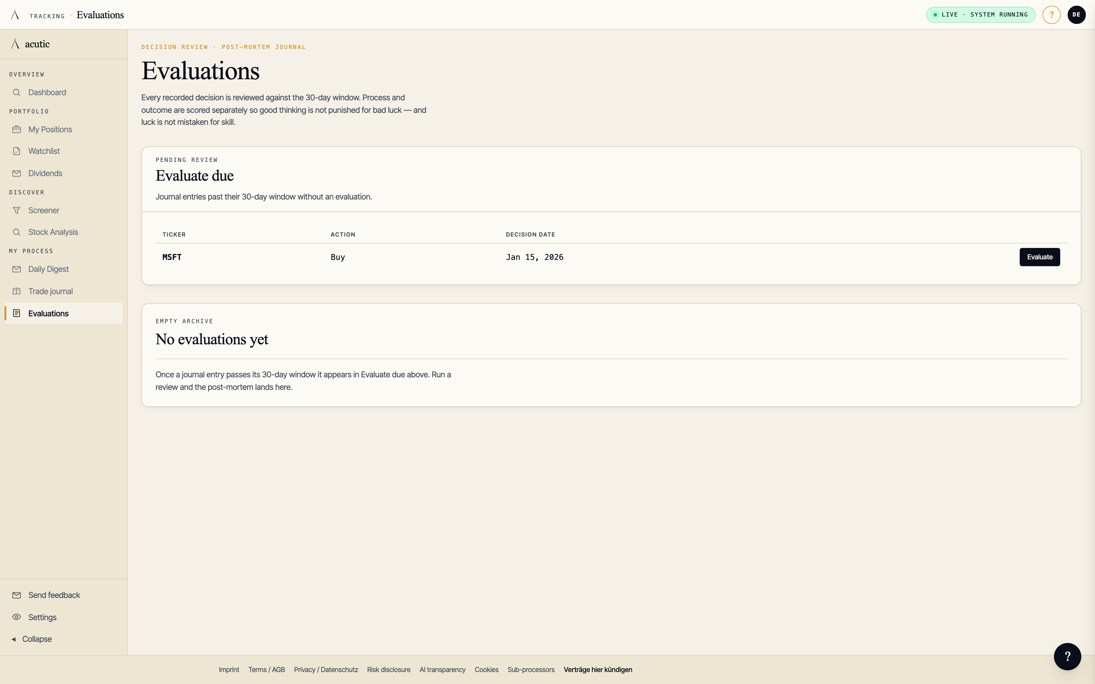Click the TICKER column header
This screenshot has height=684, width=1095.
pos(174,234)
